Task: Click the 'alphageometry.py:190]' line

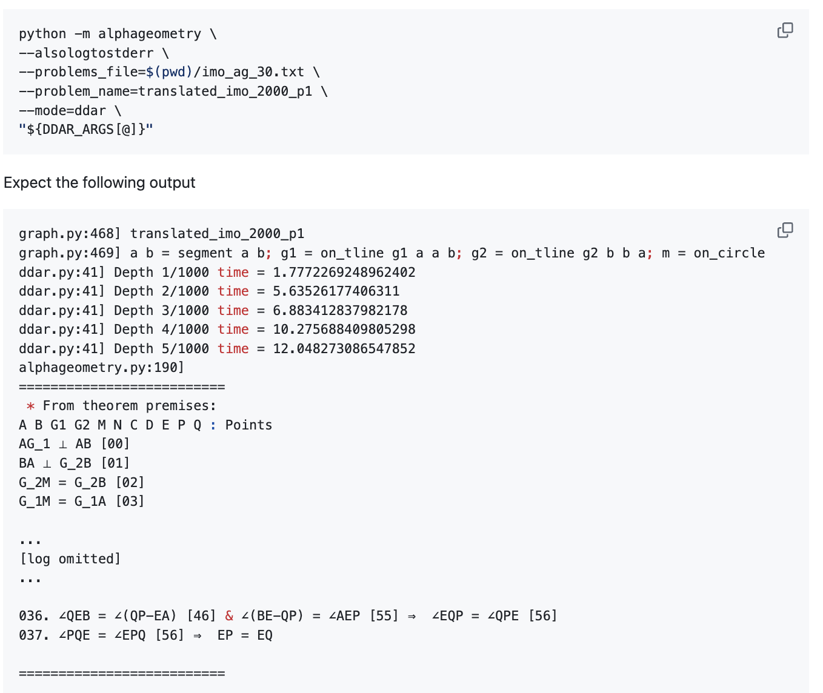Action: [101, 368]
